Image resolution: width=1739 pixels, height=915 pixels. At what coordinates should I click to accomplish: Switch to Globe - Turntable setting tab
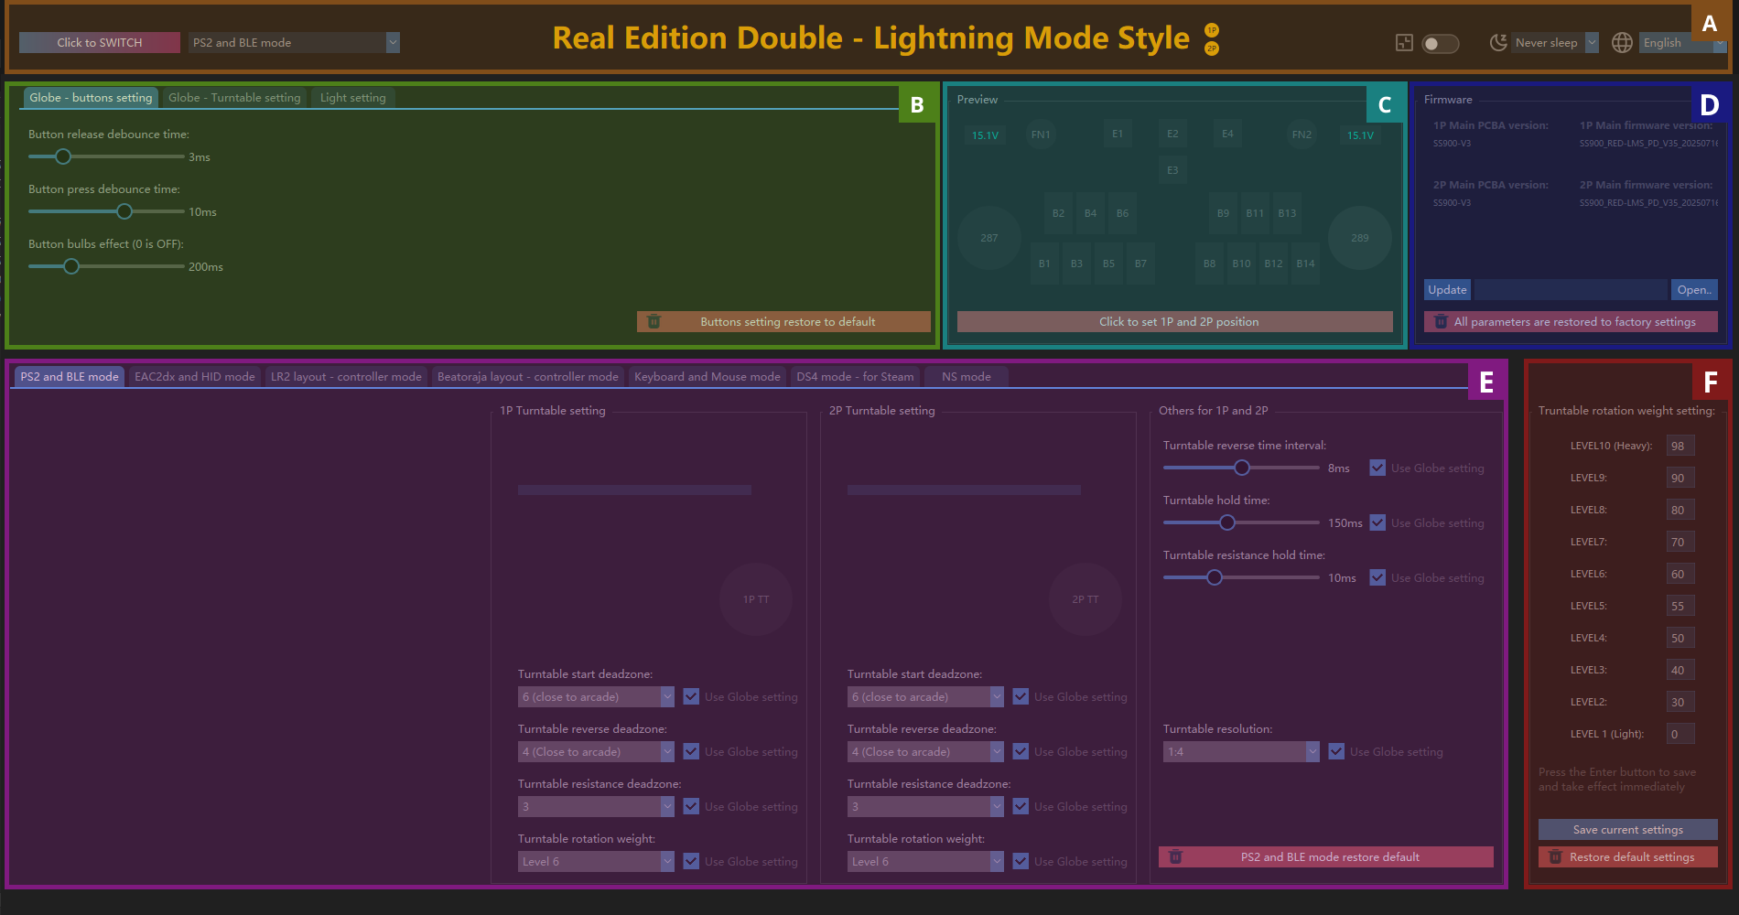(x=234, y=98)
